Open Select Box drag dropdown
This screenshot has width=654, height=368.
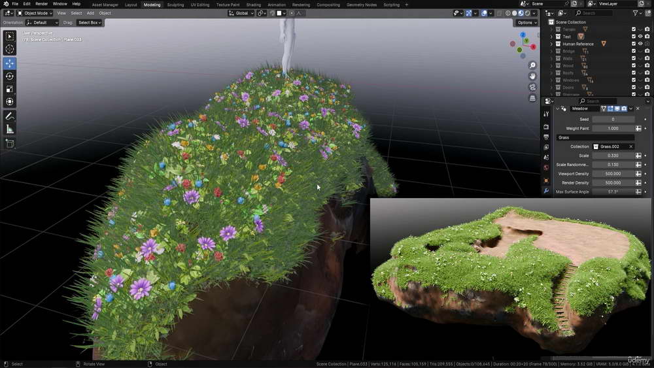click(x=90, y=22)
